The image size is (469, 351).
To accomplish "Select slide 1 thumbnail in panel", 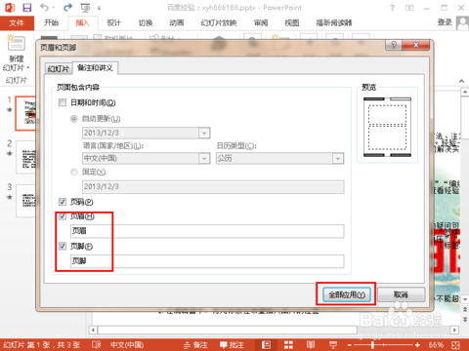I will tap(25, 113).
